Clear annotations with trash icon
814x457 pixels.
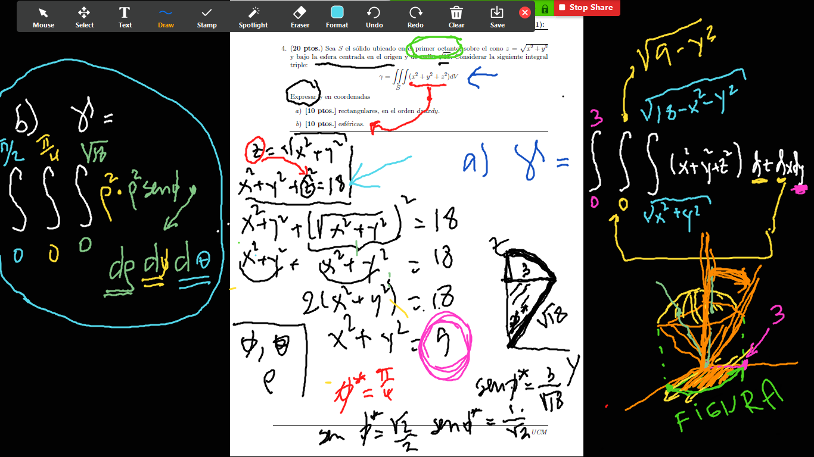coord(456,17)
